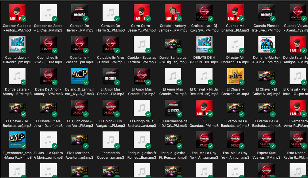Click the El Chaval - Corazon DJ Skeetz artwork
Screen dimensions: 308x178
235,76
